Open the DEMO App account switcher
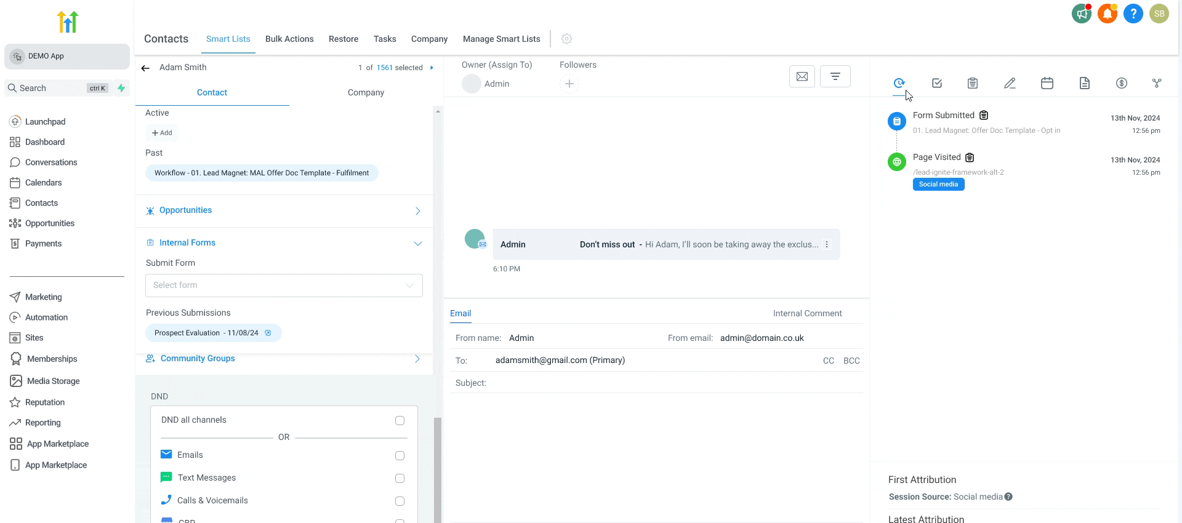This screenshot has height=523, width=1182. point(67,56)
